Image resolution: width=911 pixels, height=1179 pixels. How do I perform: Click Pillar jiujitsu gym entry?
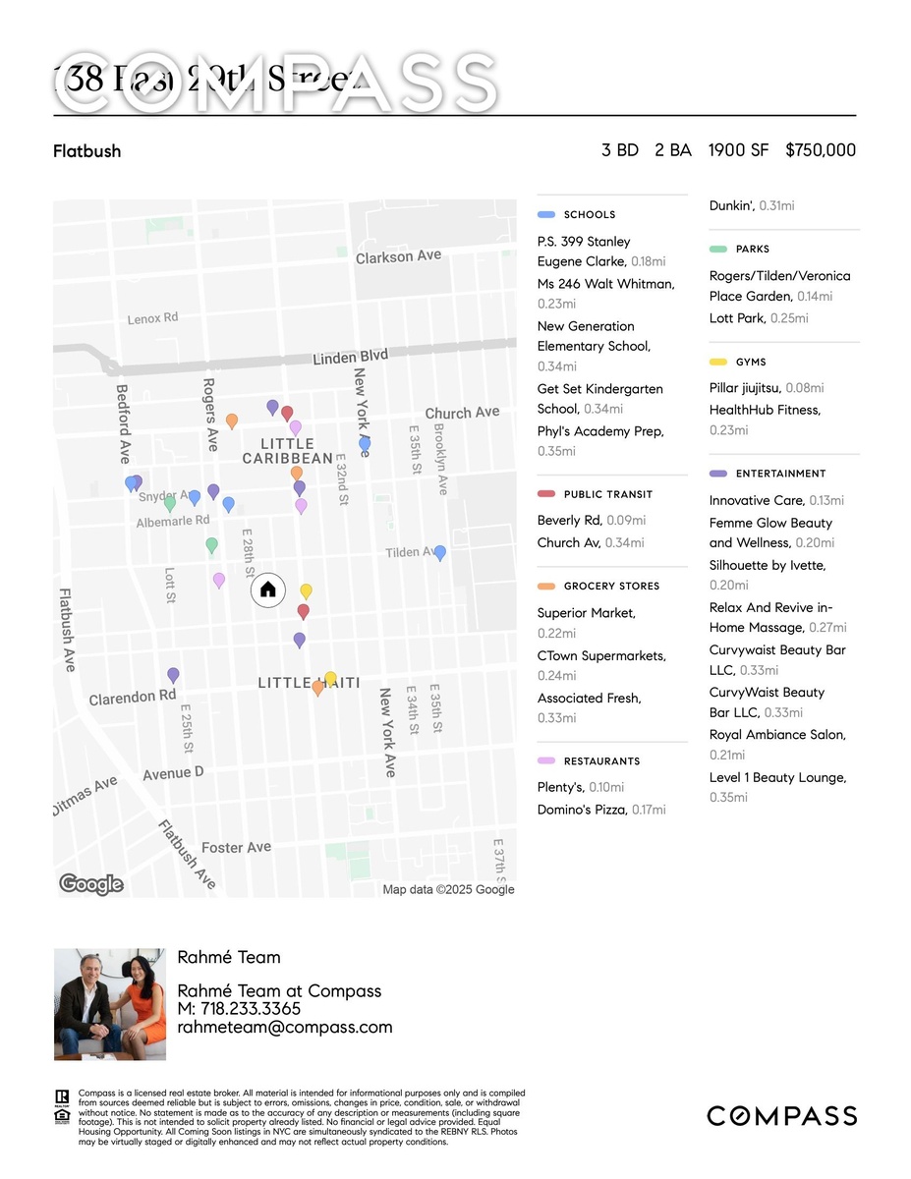click(767, 388)
